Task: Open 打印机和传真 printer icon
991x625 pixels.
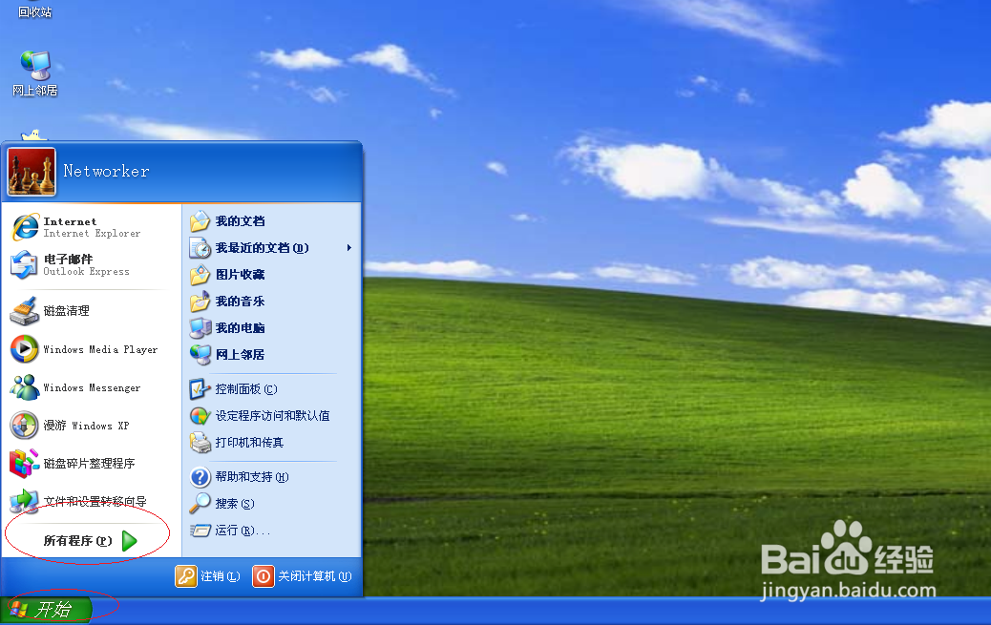Action: (x=200, y=443)
